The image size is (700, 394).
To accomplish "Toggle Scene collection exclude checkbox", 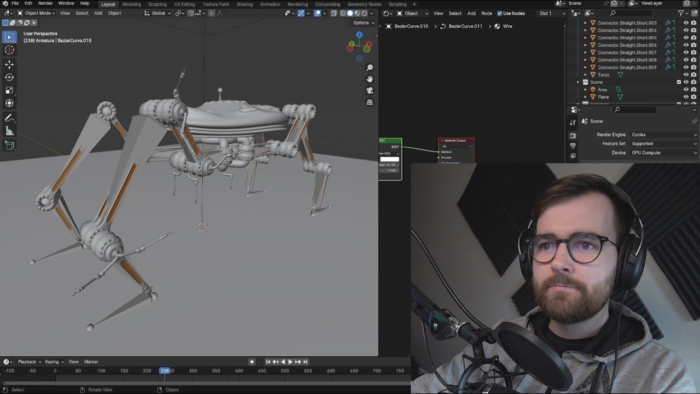I will 679,82.
